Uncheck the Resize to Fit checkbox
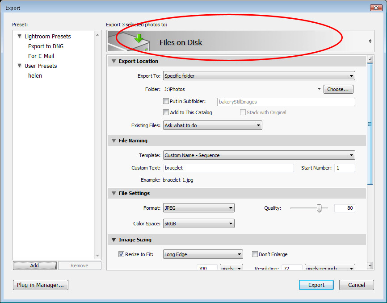Image resolution: width=387 pixels, height=303 pixels. [x=121, y=254]
